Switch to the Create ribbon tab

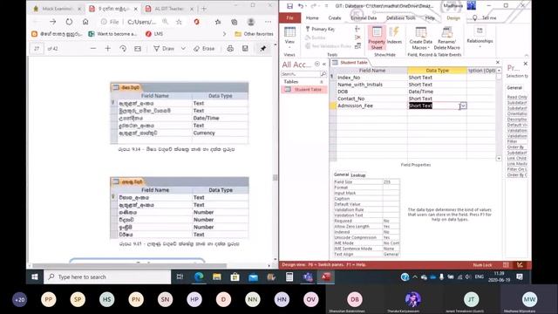tap(335, 17)
